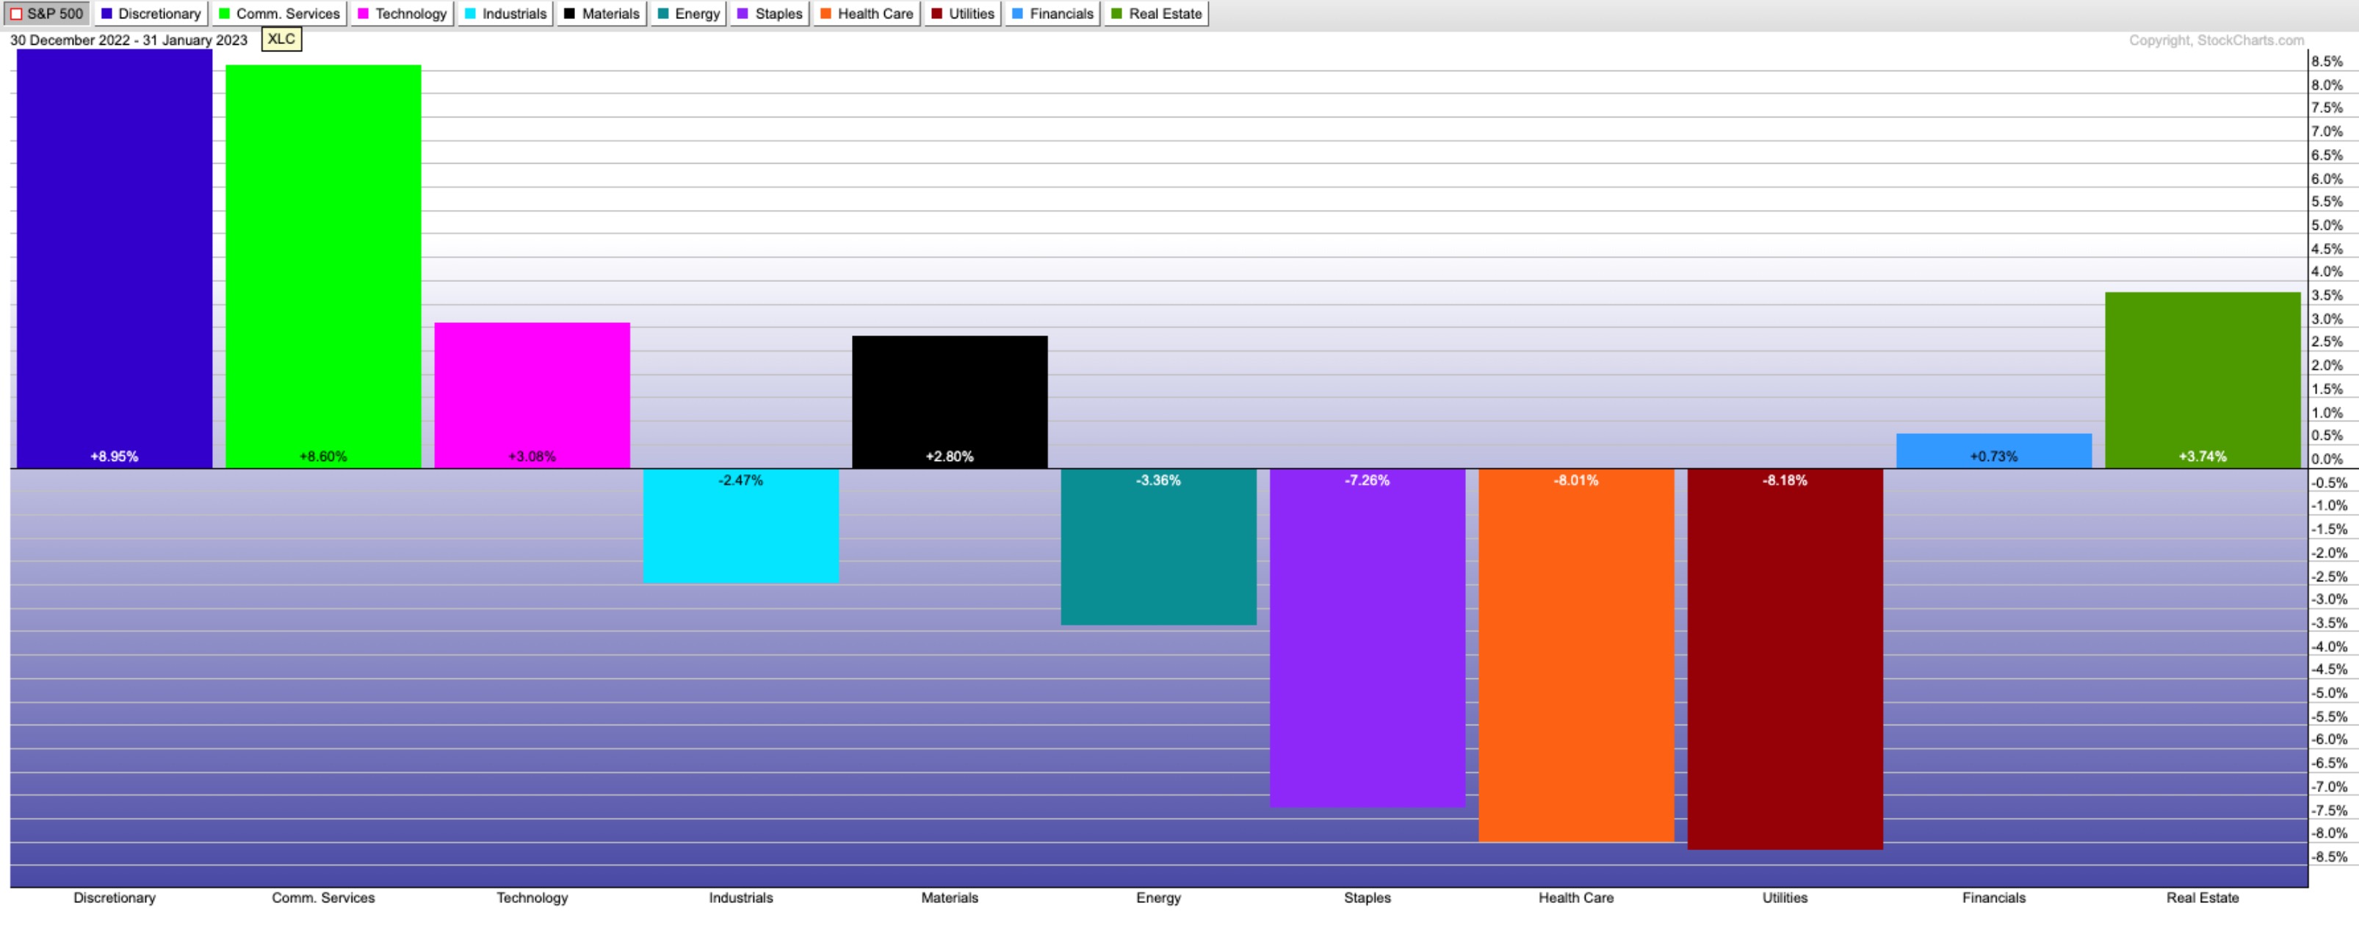Toggle Comm. Services in the legend

tap(279, 14)
